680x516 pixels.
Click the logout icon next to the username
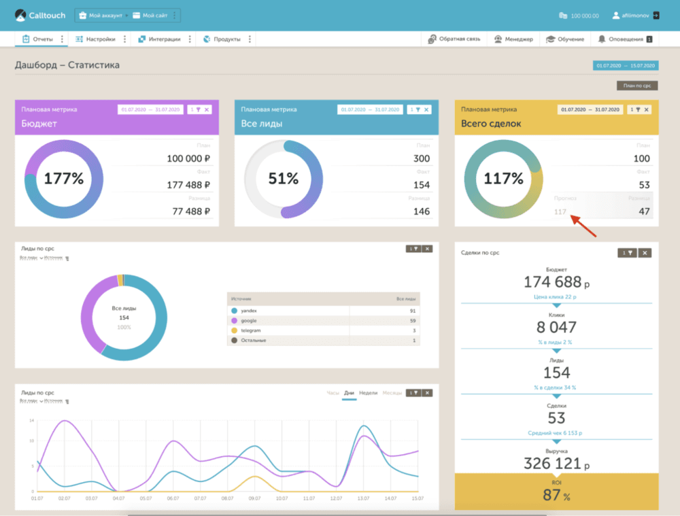656,15
